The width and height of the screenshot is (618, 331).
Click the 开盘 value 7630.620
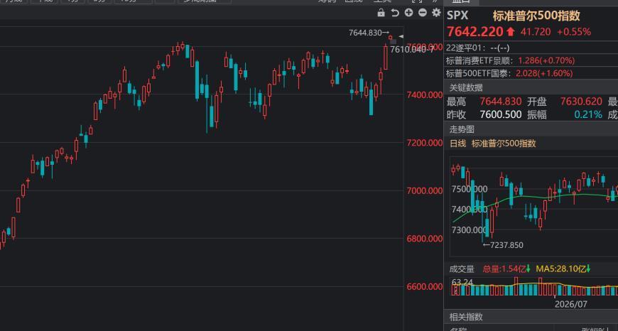[581, 102]
